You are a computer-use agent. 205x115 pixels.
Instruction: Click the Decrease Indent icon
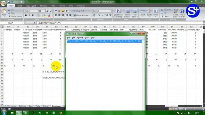67,15
